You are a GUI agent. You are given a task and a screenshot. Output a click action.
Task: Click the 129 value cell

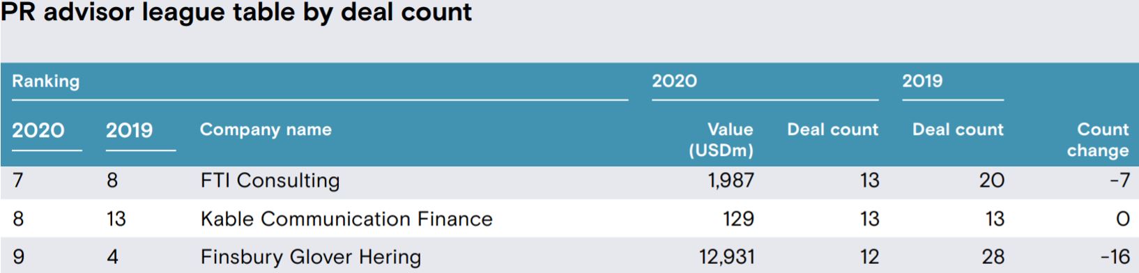coord(739,219)
